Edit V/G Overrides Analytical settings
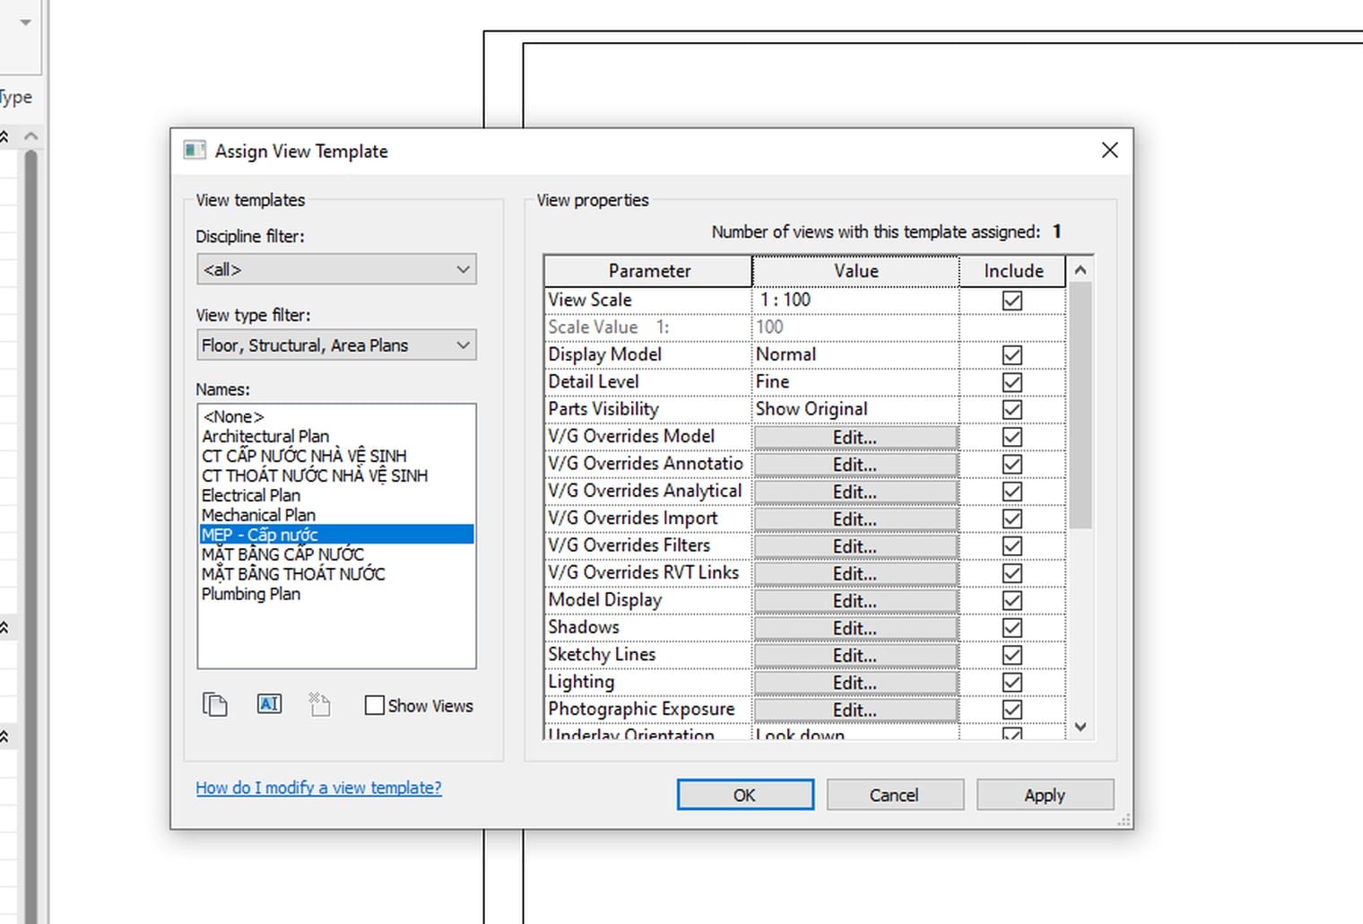Viewport: 1363px width, 924px height. click(855, 493)
